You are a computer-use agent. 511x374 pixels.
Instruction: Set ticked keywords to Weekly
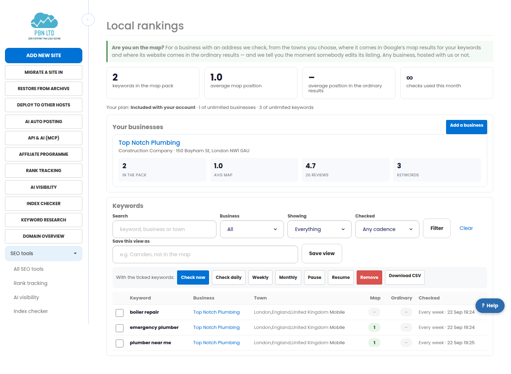click(260, 277)
